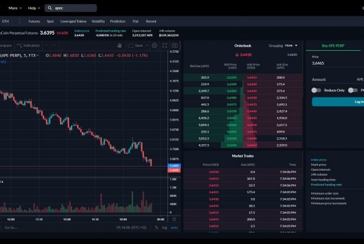Toggle auto scale on chart
The height and width of the screenshot is (244, 364).
click(x=174, y=228)
